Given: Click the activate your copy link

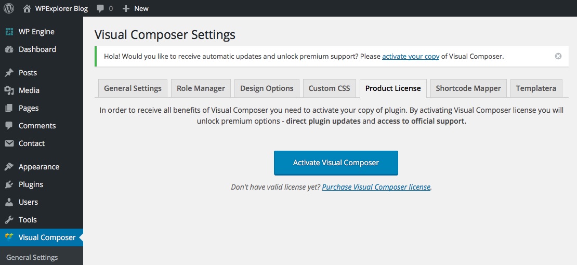Looking at the screenshot, I should click(411, 56).
